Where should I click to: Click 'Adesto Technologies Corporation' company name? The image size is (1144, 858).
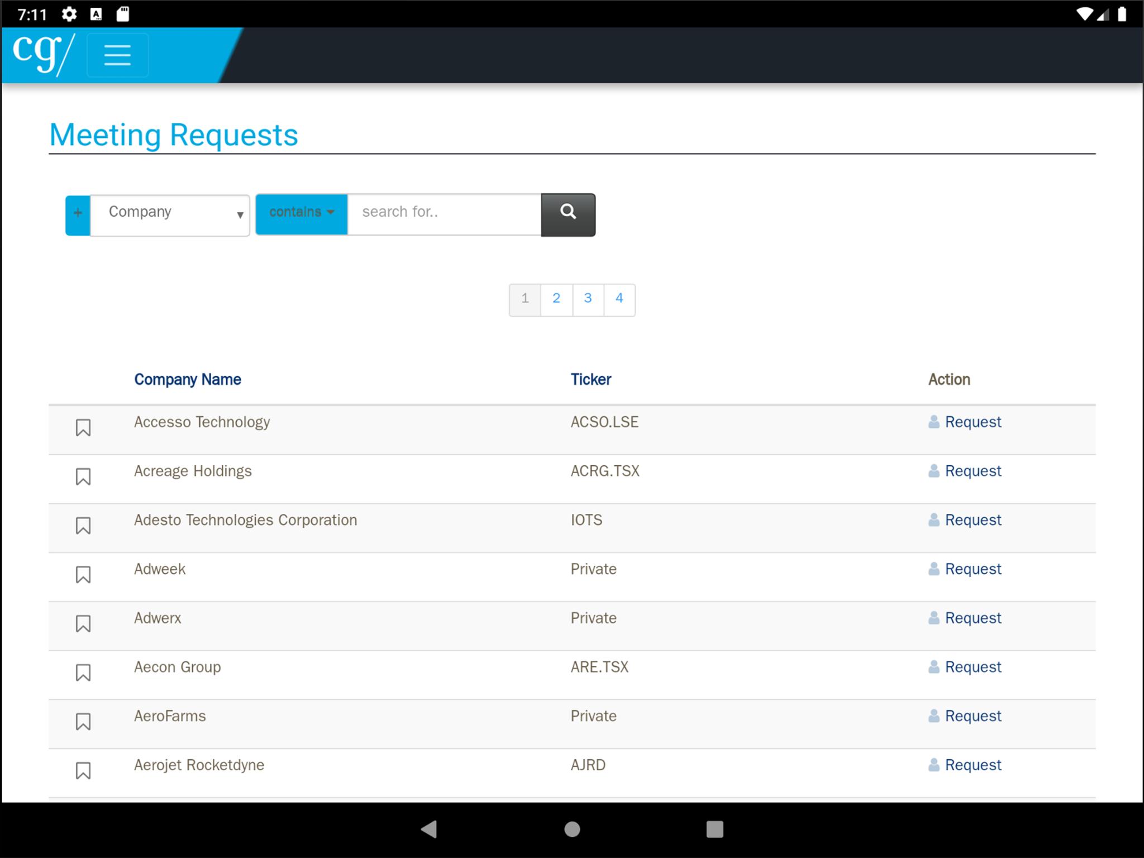pyautogui.click(x=245, y=520)
